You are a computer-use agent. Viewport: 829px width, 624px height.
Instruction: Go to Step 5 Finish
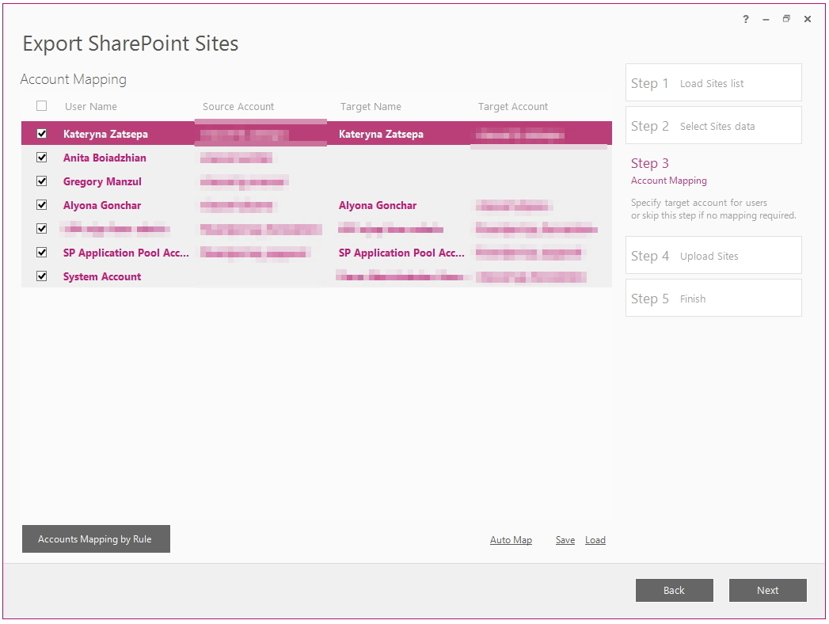[x=713, y=299]
